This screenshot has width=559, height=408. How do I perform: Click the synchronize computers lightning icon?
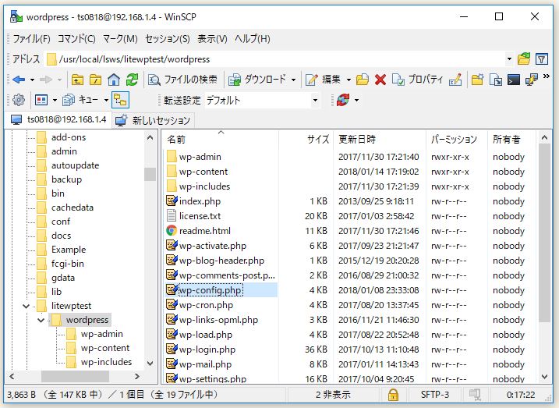[x=532, y=80]
